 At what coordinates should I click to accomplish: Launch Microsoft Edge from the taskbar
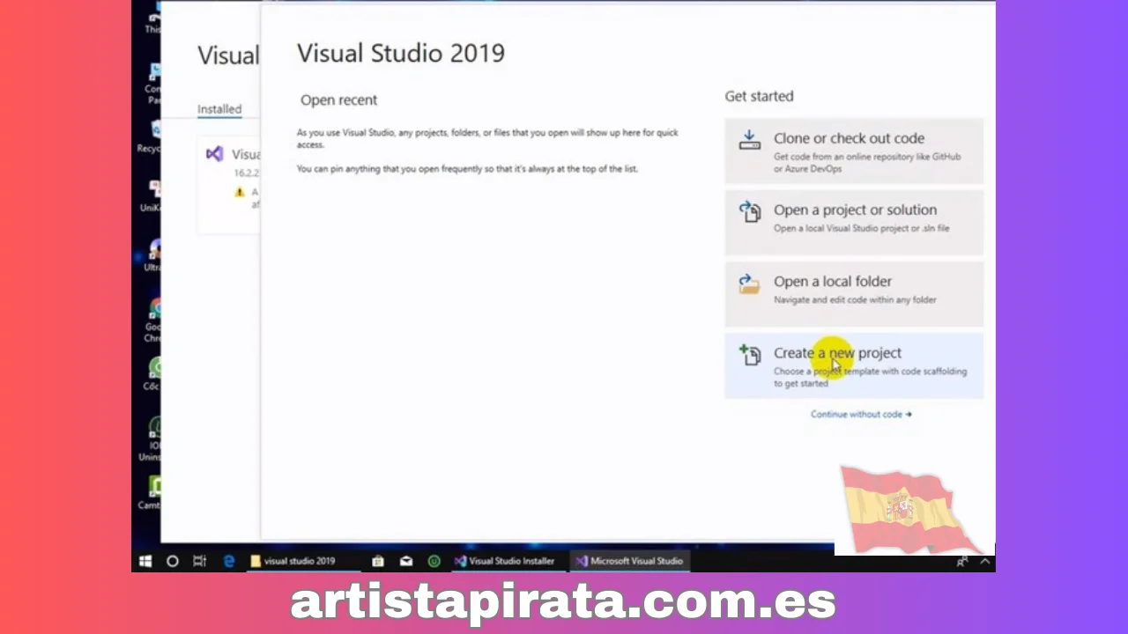228,561
